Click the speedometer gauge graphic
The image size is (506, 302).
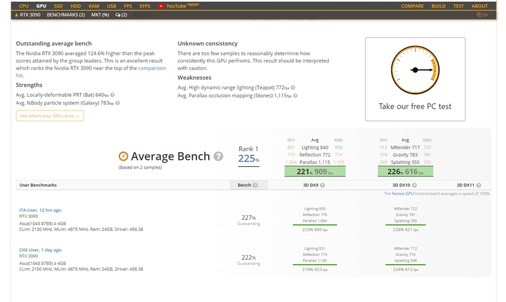point(415,70)
